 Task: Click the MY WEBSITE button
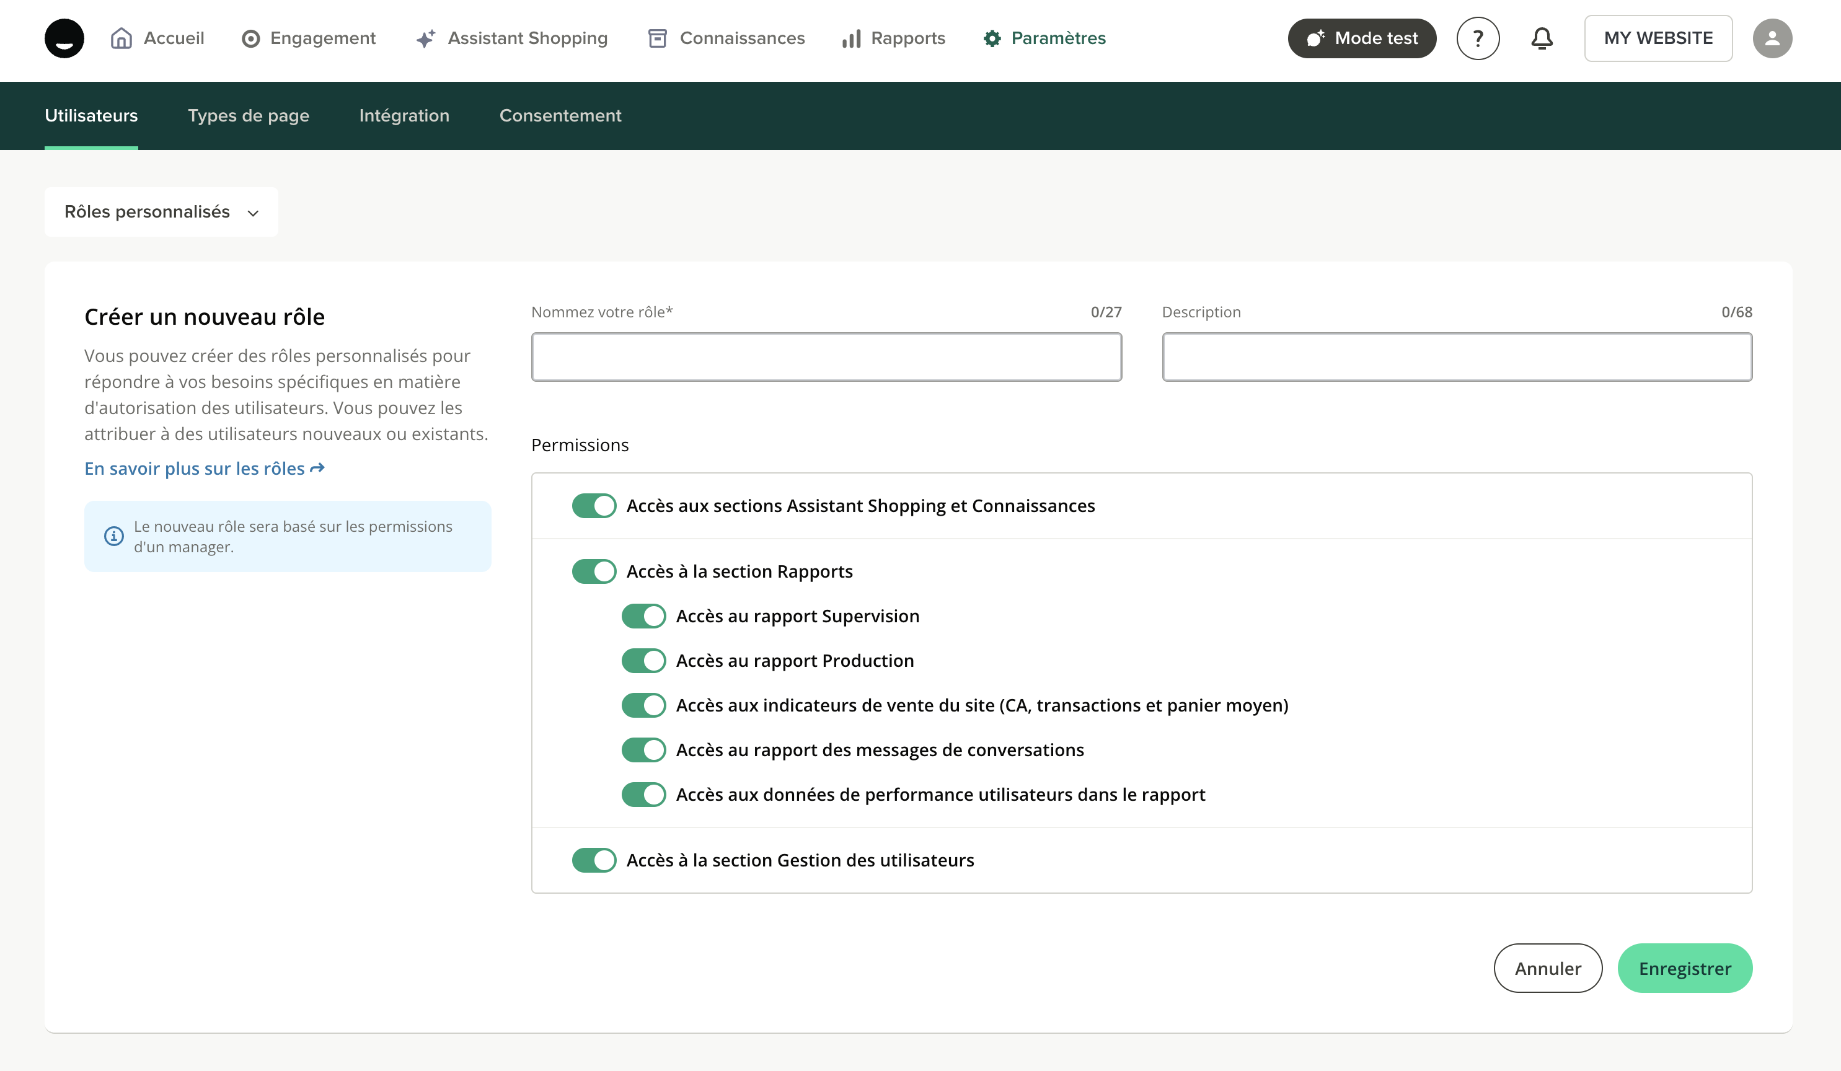1658,38
